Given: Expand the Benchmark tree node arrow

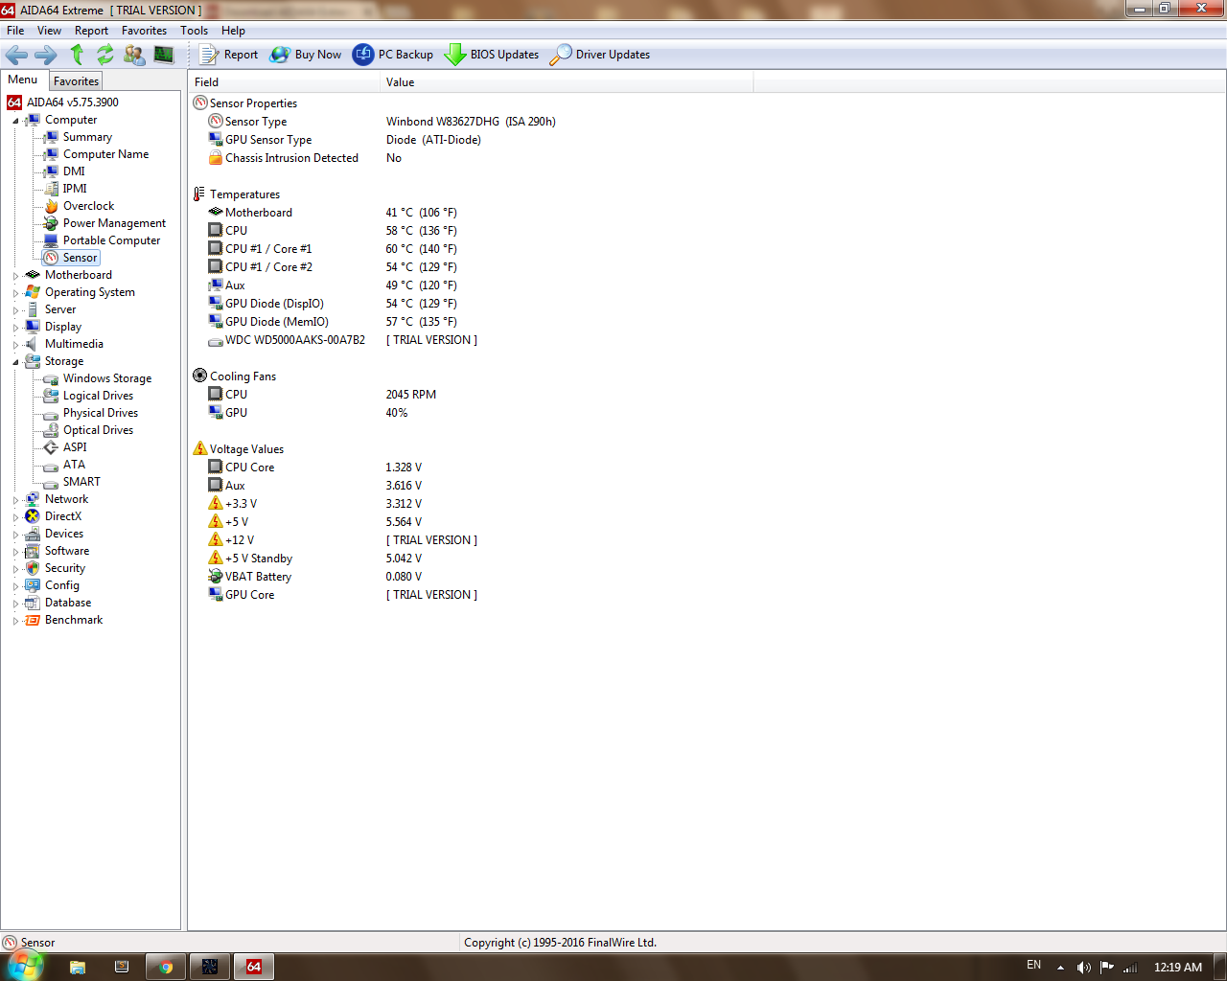Looking at the screenshot, I should click(x=15, y=621).
